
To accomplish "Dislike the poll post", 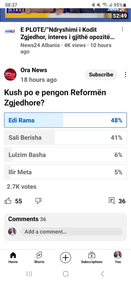I will coord(38,201).
